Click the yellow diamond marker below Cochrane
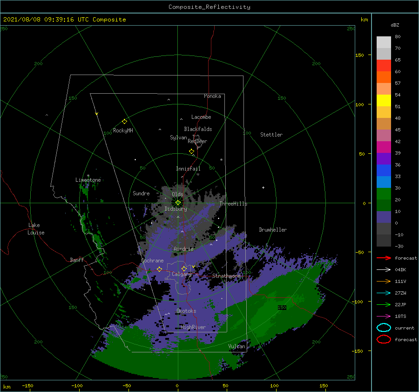The image size is (419, 392). tap(160, 269)
